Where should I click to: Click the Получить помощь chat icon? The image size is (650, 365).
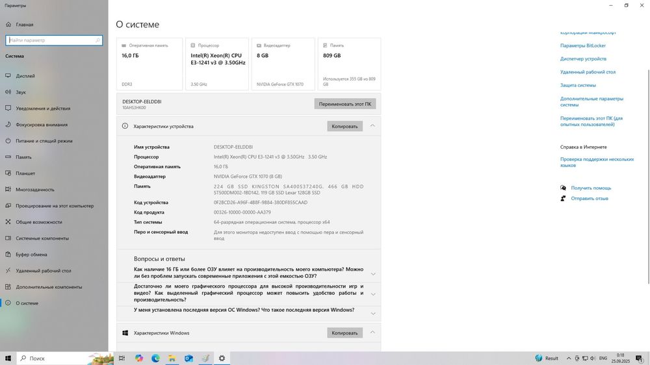563,188
